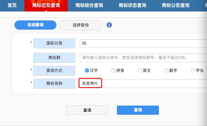Click the blue info icon
Image resolution: width=207 pixels, height=126 pixels.
[x=109, y=25]
